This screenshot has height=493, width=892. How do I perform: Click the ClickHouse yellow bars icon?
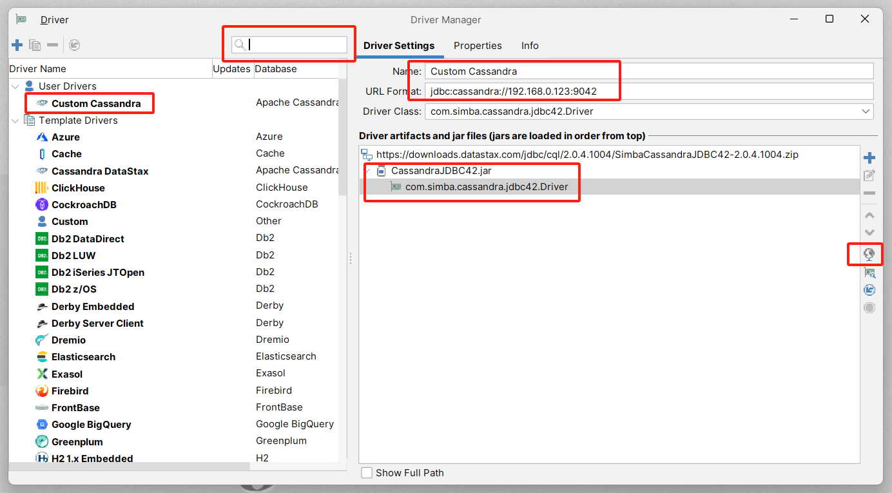tap(42, 188)
